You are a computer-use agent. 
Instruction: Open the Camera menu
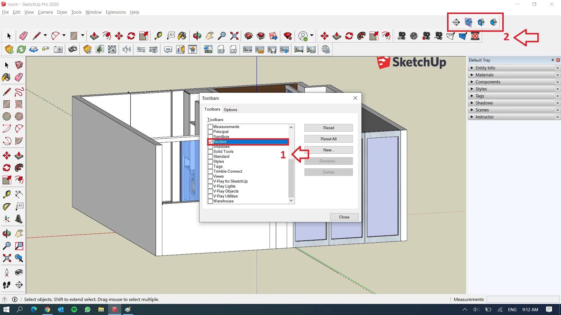click(45, 12)
